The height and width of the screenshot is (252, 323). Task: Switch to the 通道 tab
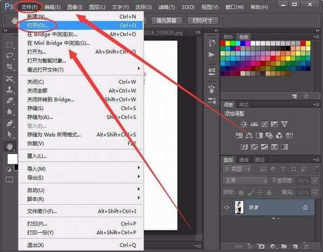[244, 160]
